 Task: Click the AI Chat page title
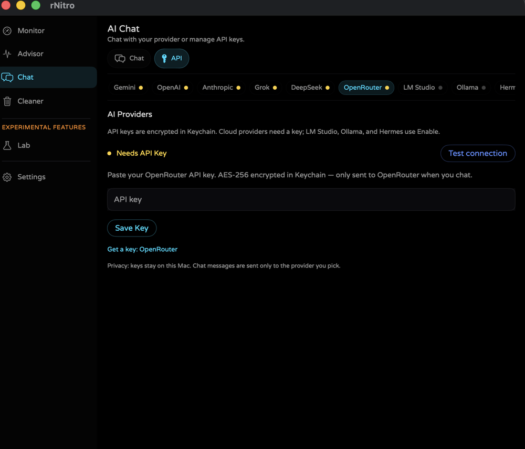[123, 29]
